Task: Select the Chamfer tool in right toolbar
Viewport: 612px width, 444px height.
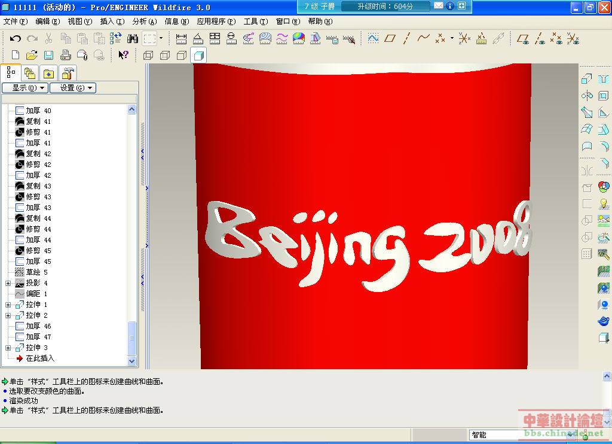Action: coord(604,163)
